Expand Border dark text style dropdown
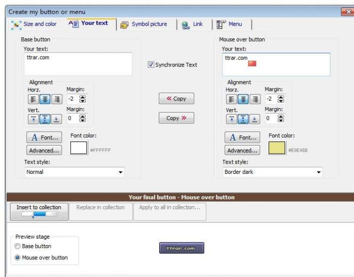 click(x=273, y=172)
